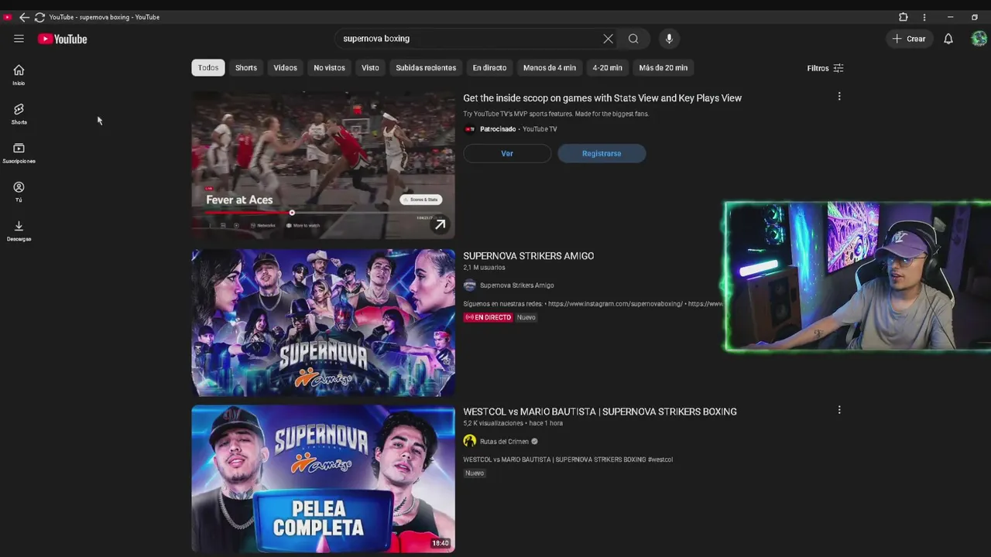Select the Vídeos filter chip

[x=285, y=68]
